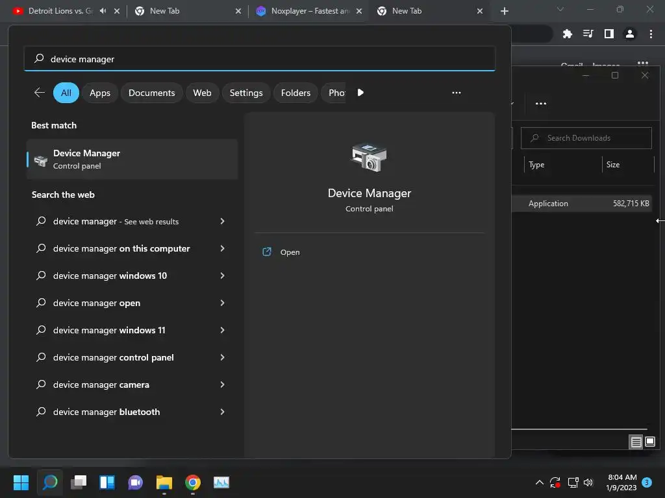Sort by Type column in File Explorer
The width and height of the screenshot is (665, 498).
pos(536,165)
